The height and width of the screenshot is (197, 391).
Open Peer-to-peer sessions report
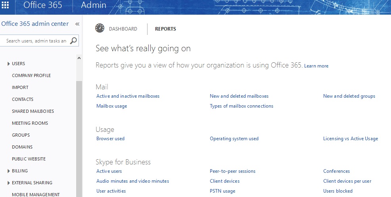coord(233,171)
